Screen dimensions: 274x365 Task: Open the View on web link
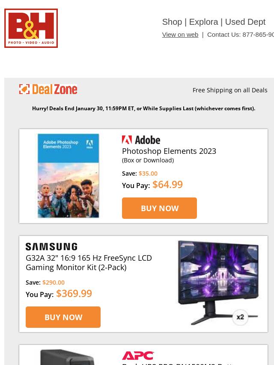180,35
